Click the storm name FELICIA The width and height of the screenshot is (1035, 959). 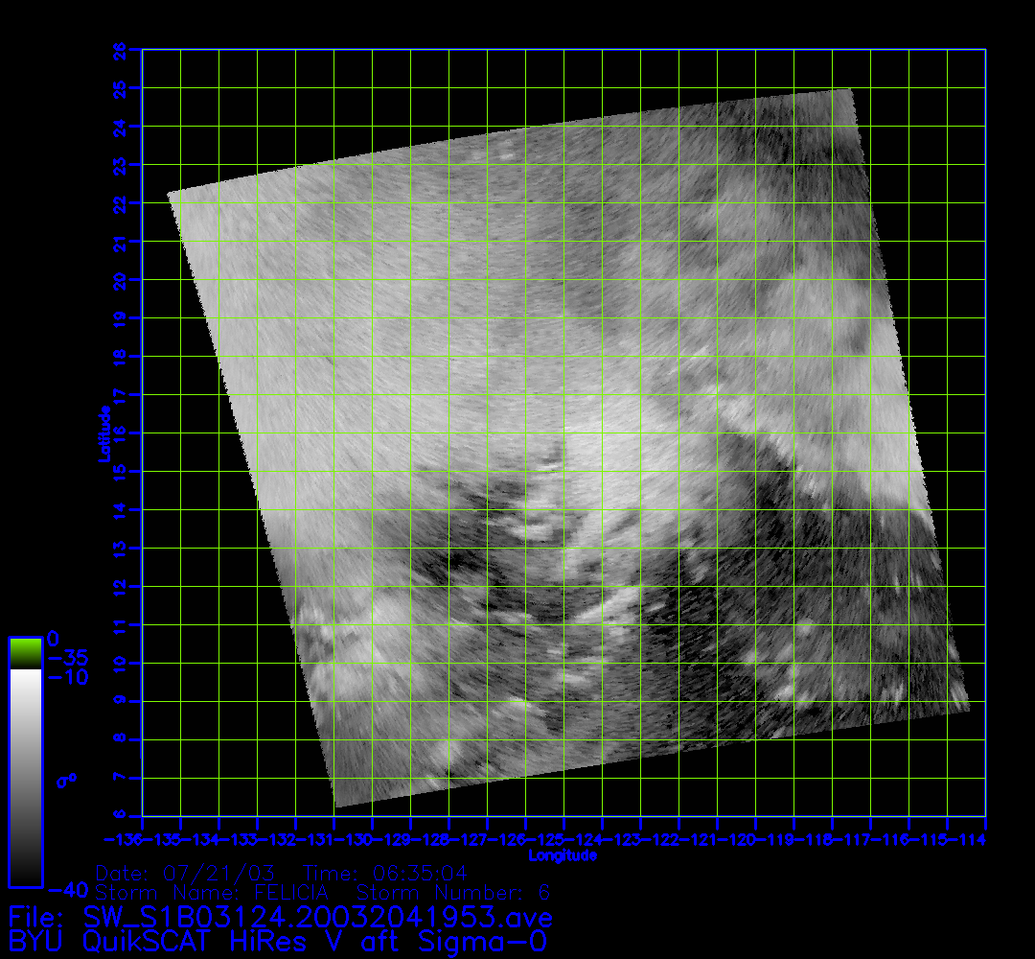point(291,893)
